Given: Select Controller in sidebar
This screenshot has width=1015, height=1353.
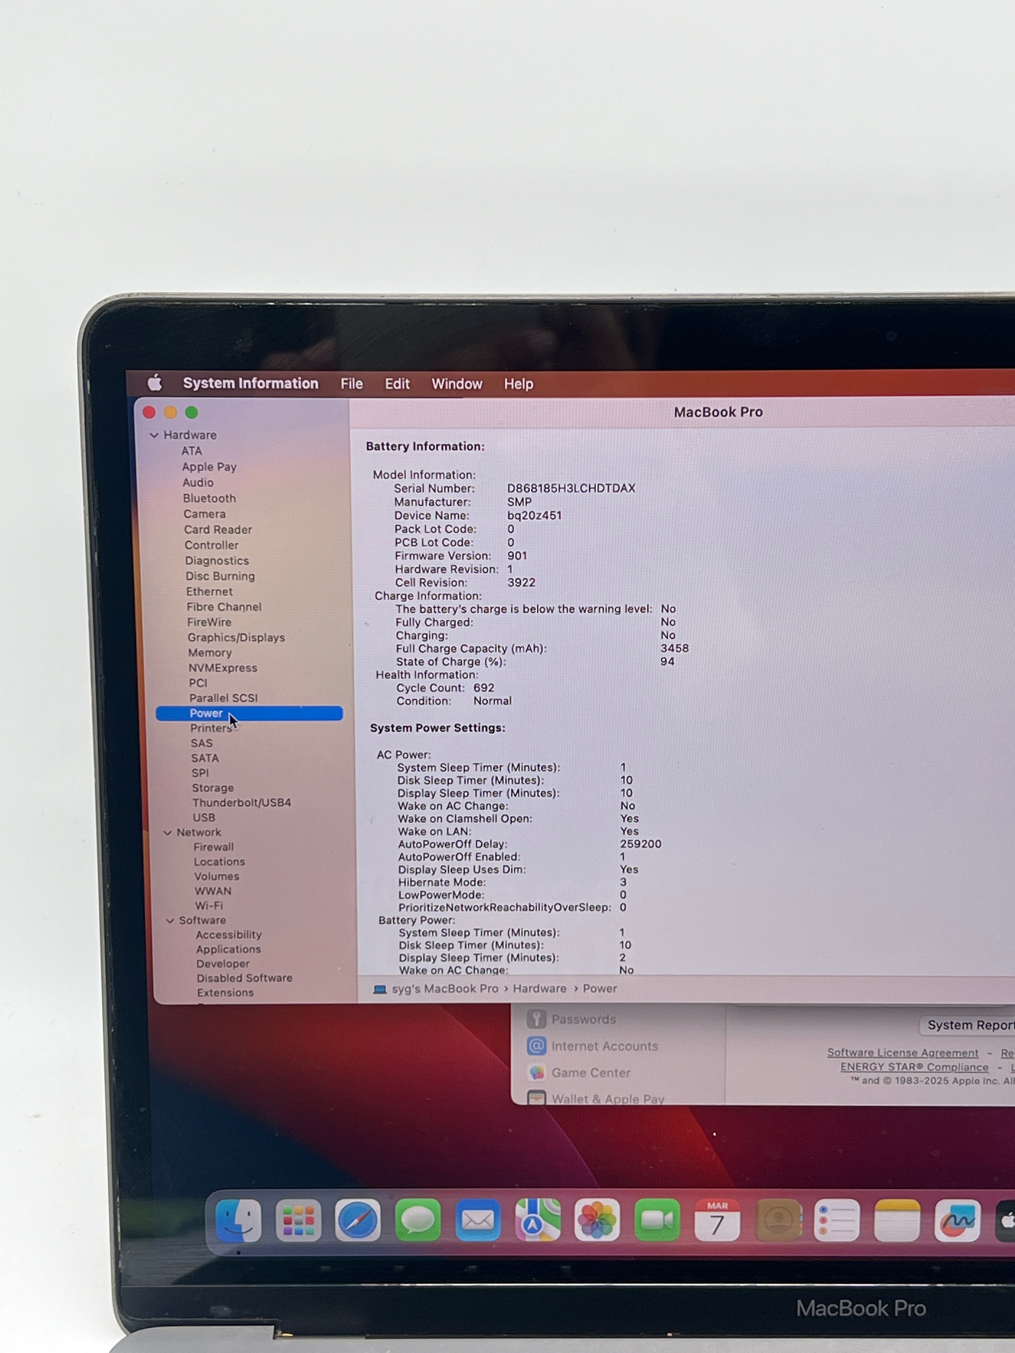Looking at the screenshot, I should click(212, 545).
